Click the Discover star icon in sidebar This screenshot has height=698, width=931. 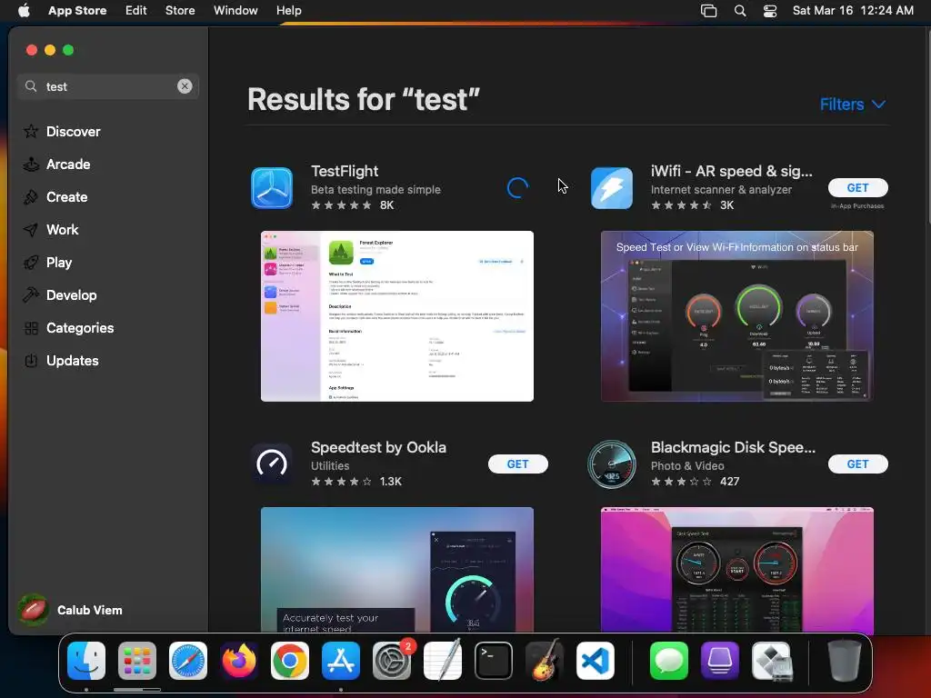pyautogui.click(x=31, y=131)
